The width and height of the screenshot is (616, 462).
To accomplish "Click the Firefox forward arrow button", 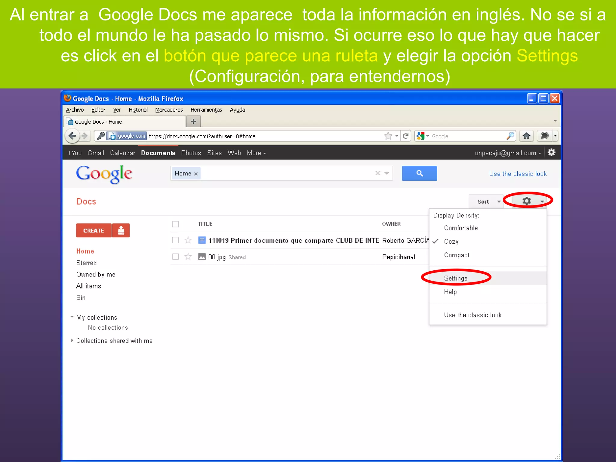I will 85,136.
